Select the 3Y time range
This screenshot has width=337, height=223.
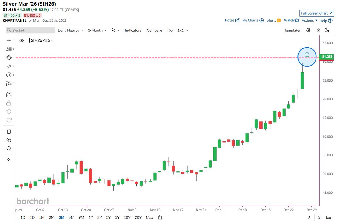(x=108, y=217)
